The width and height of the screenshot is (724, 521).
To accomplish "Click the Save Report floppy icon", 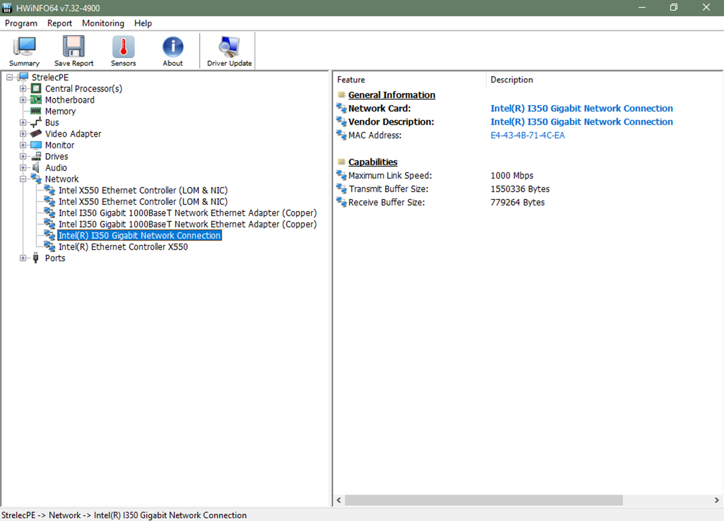I will click(x=74, y=47).
